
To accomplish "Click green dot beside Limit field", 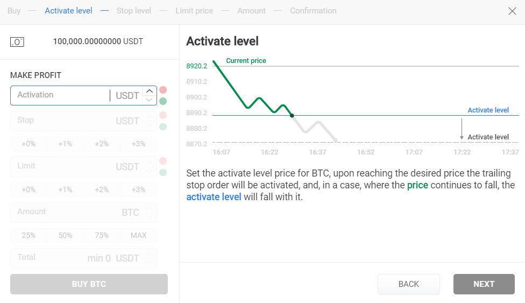I will click(163, 173).
